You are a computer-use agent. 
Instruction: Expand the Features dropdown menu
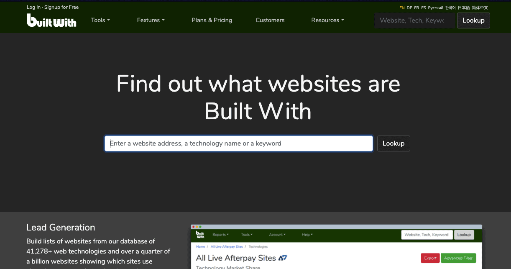pyautogui.click(x=151, y=20)
